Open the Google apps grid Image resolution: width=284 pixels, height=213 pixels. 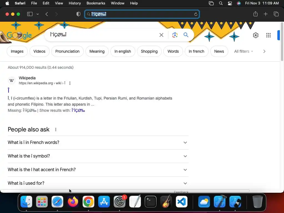point(268,35)
